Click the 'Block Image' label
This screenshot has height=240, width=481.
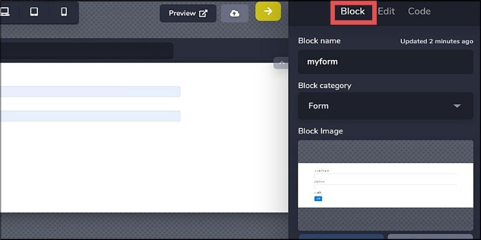[x=320, y=131]
